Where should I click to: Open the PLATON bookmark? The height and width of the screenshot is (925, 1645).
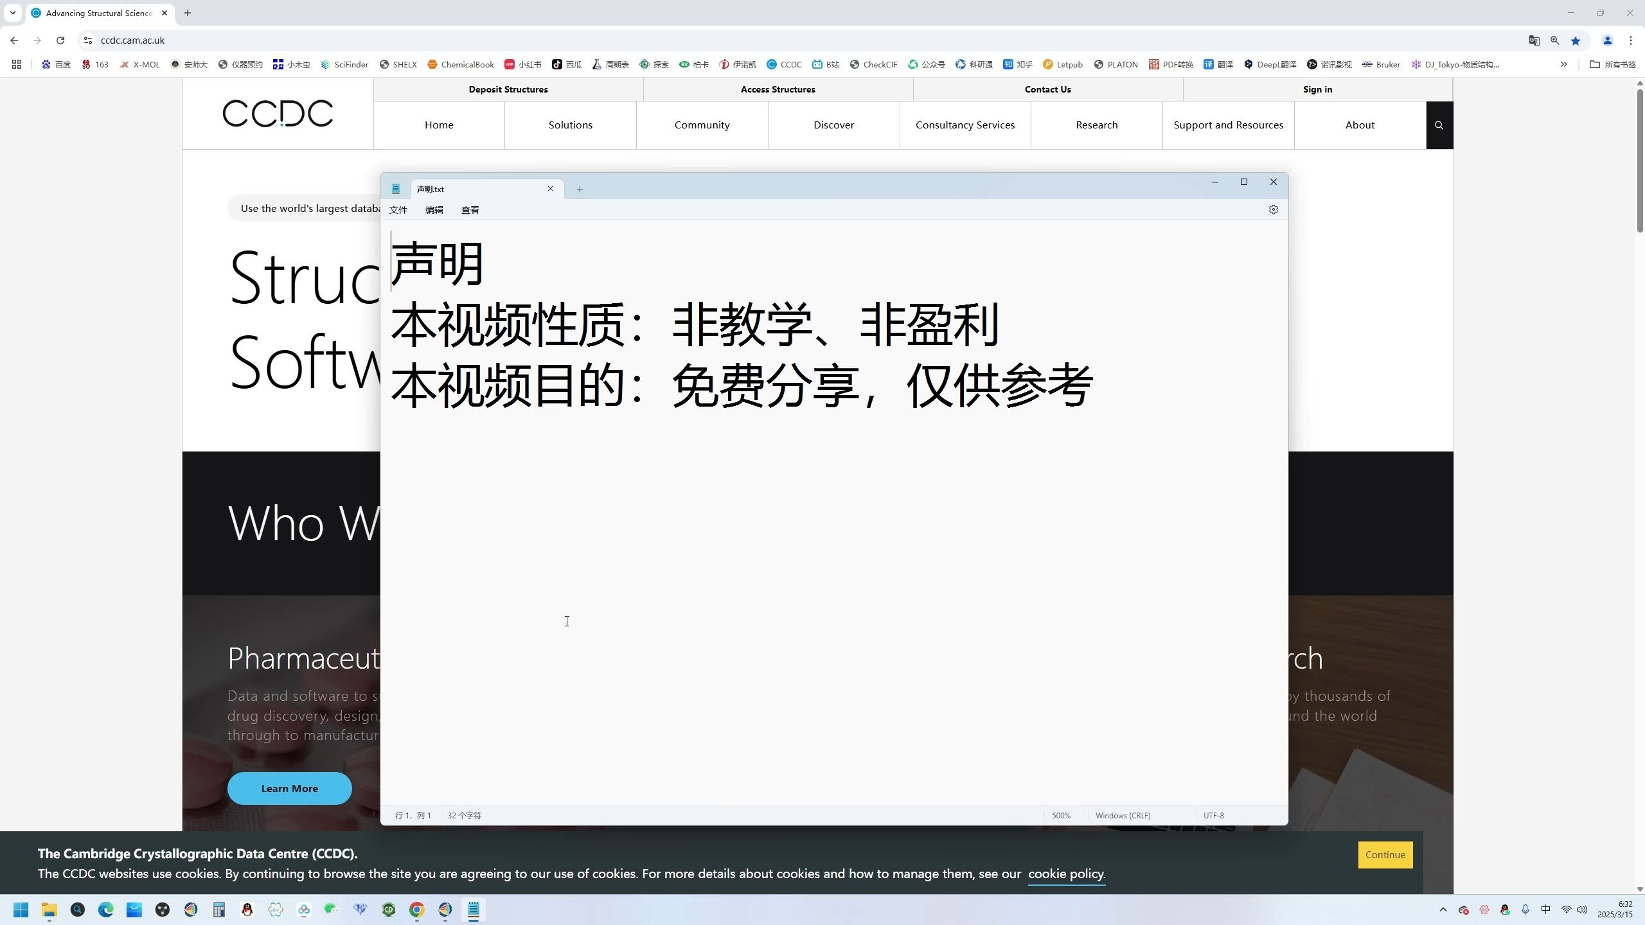point(1116,64)
